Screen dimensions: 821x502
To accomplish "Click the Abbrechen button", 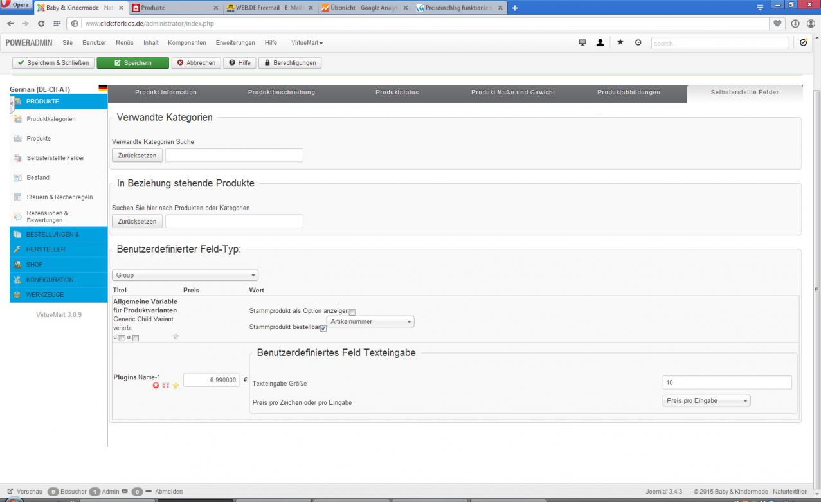I will 195,63.
